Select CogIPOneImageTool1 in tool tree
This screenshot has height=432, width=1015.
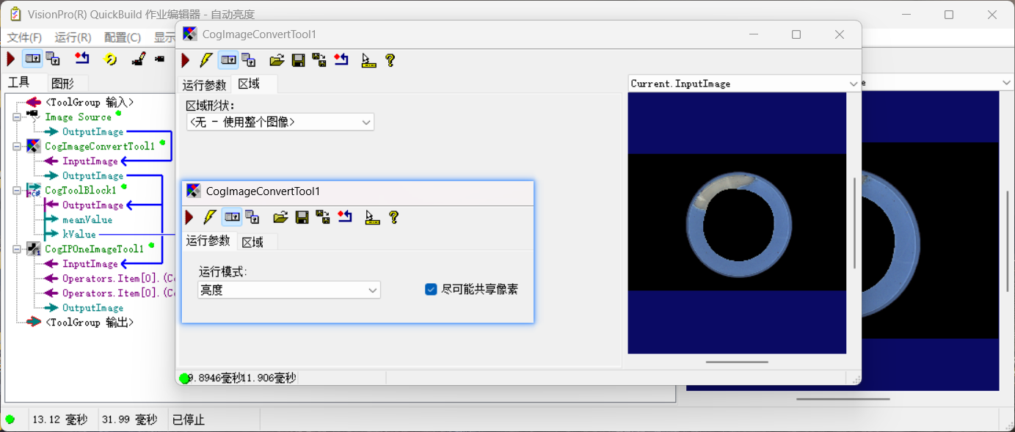[x=95, y=249]
